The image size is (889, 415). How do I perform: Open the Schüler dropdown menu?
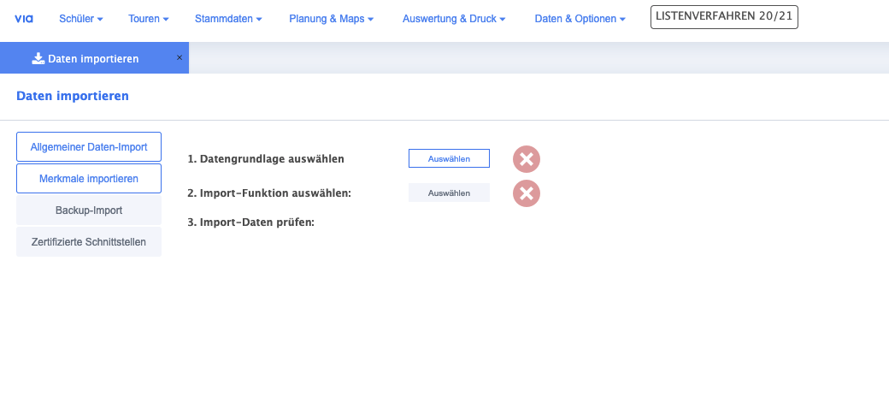pos(81,18)
